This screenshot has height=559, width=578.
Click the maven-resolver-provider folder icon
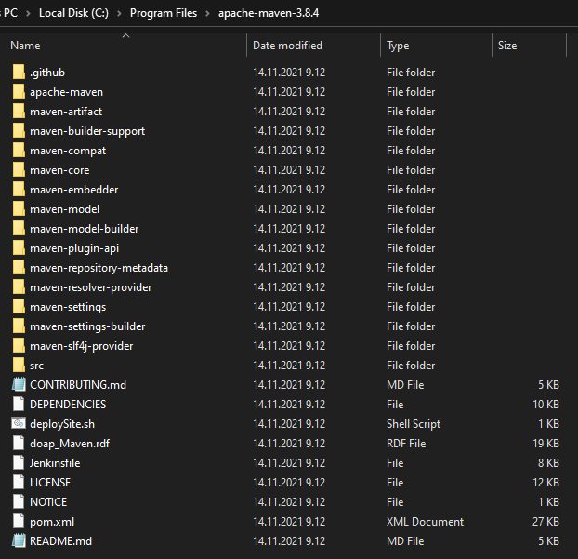19,287
